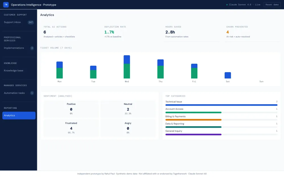Select the Analytics sidebar item
Viewport: 284px width, 177px height.
click(19, 116)
